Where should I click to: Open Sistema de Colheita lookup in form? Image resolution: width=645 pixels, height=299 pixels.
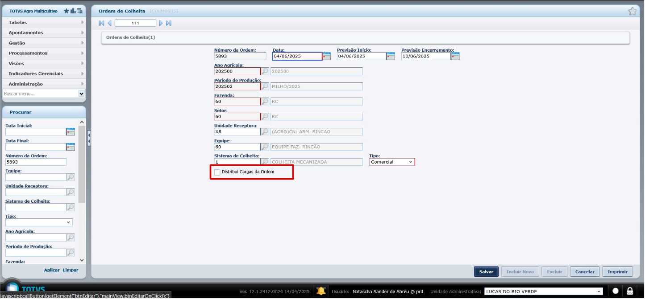265,162
